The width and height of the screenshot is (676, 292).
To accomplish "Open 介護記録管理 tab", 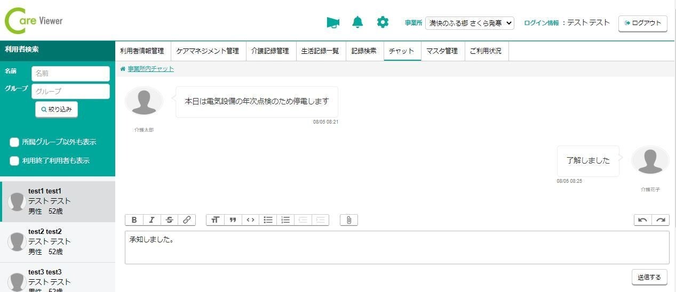I will tap(270, 51).
